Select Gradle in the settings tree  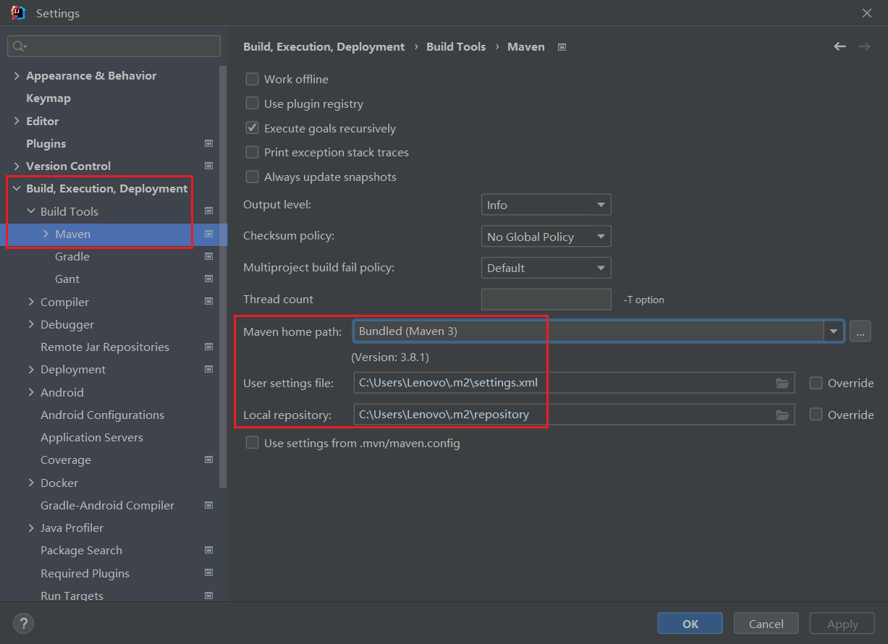click(72, 256)
